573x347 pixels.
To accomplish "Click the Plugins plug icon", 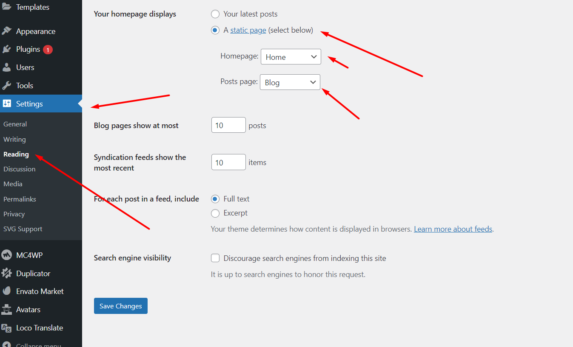I will pyautogui.click(x=7, y=49).
